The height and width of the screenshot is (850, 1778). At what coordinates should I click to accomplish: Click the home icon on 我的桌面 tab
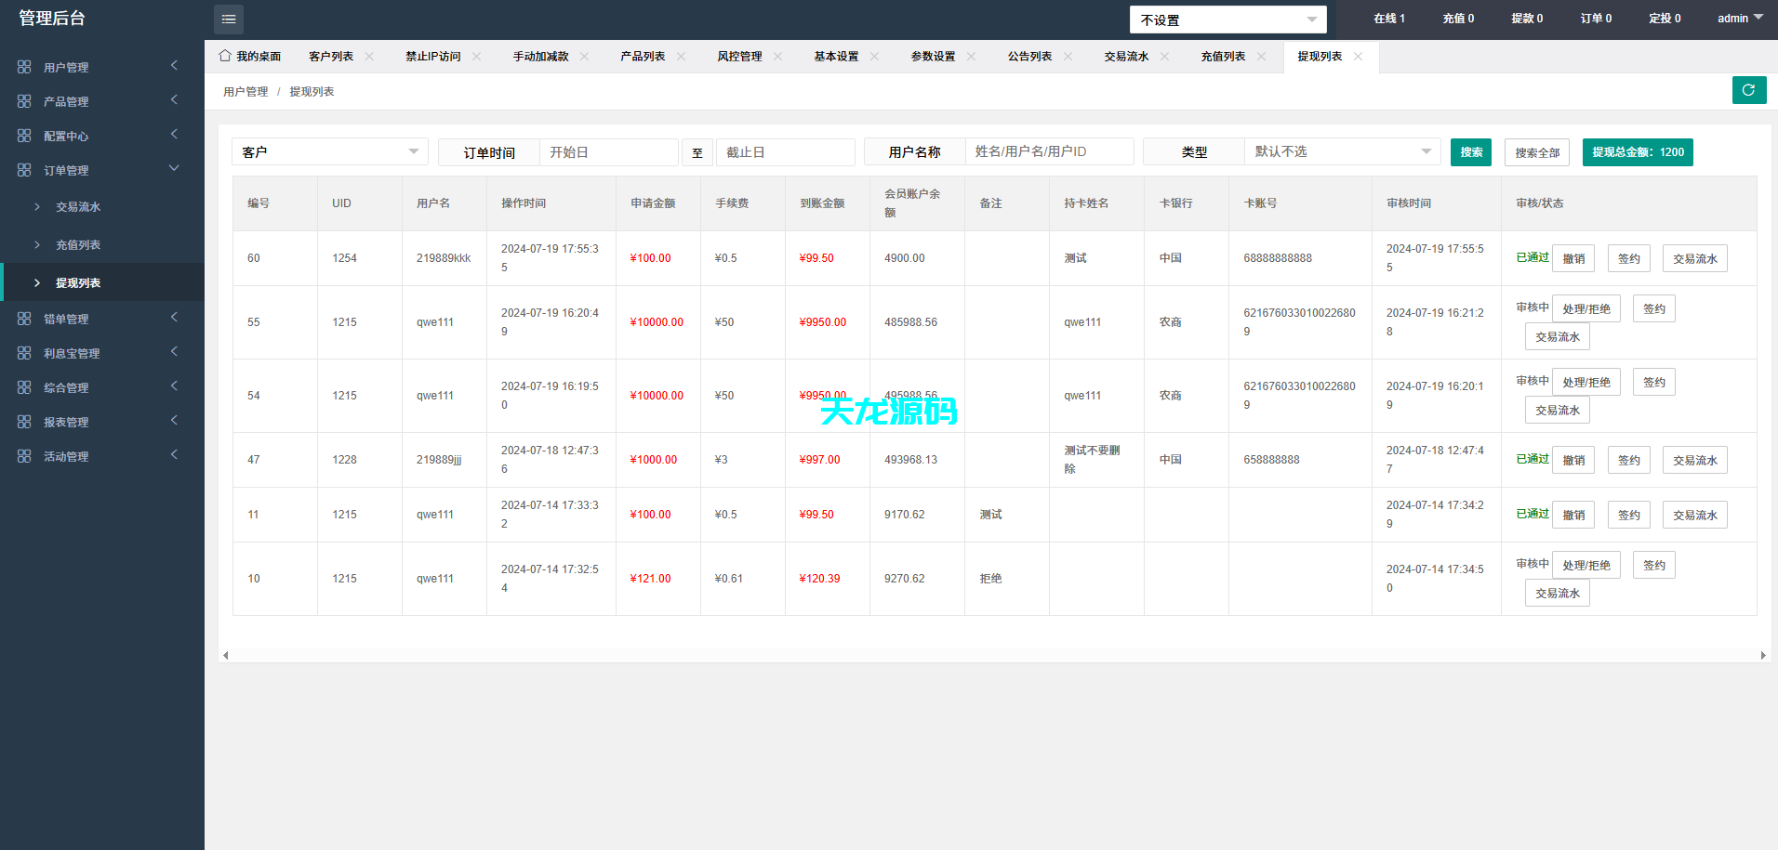224,56
